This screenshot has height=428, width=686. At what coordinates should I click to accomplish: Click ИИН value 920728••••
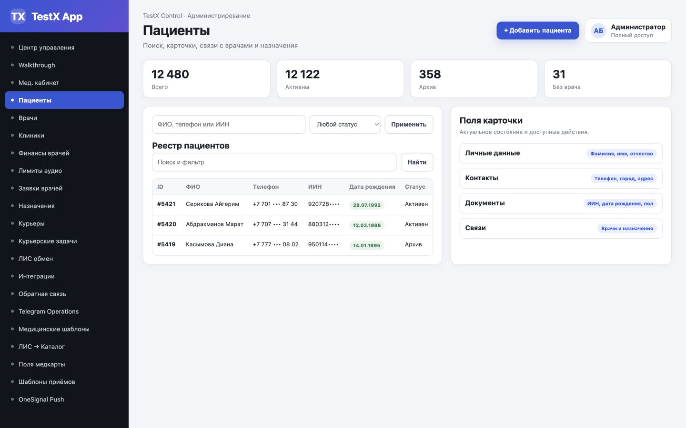pyautogui.click(x=324, y=204)
